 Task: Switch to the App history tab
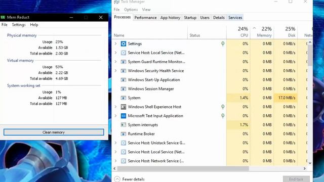[170, 18]
